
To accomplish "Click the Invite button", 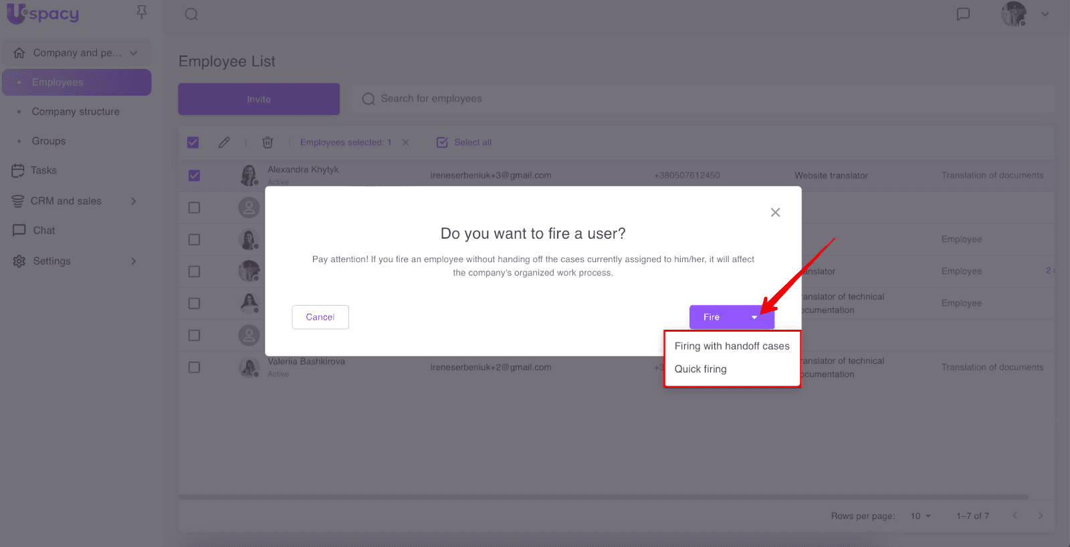I will pyautogui.click(x=259, y=100).
